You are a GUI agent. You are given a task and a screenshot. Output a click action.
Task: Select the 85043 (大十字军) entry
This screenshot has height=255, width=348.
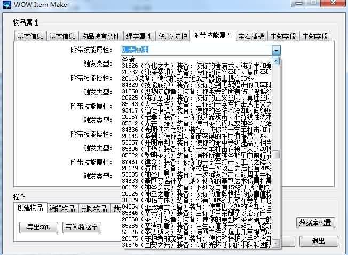point(196,104)
